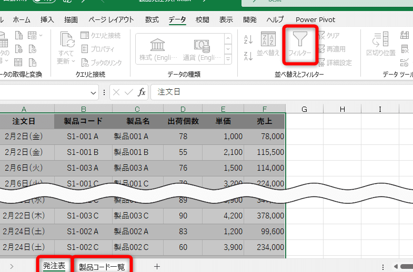Viewport: 413px width, 272px height.
Task: Click the フィルター (Filter) funnel icon
Action: [x=300, y=40]
